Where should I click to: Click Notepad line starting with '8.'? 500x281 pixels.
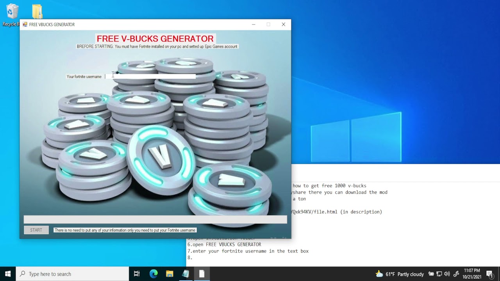[x=190, y=258]
